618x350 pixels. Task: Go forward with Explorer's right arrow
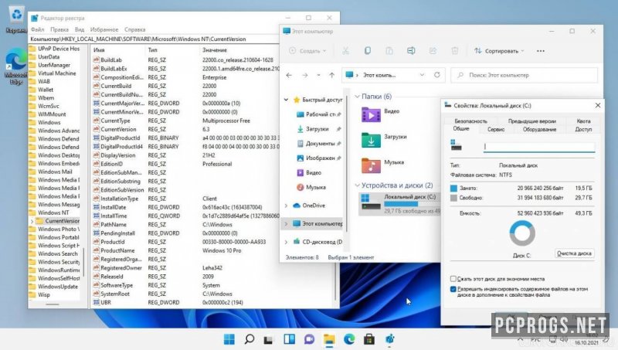[304, 75]
